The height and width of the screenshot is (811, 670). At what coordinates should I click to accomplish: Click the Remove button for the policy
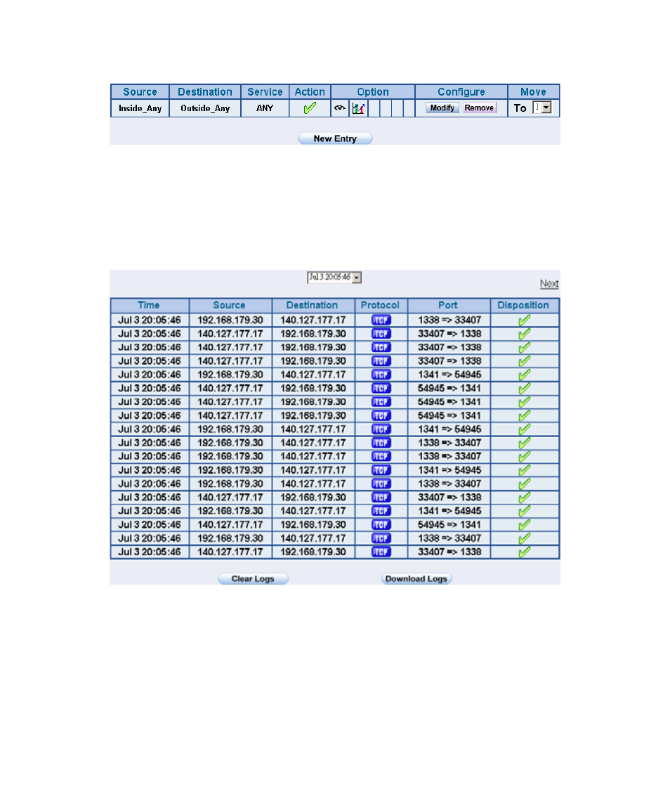coord(479,108)
